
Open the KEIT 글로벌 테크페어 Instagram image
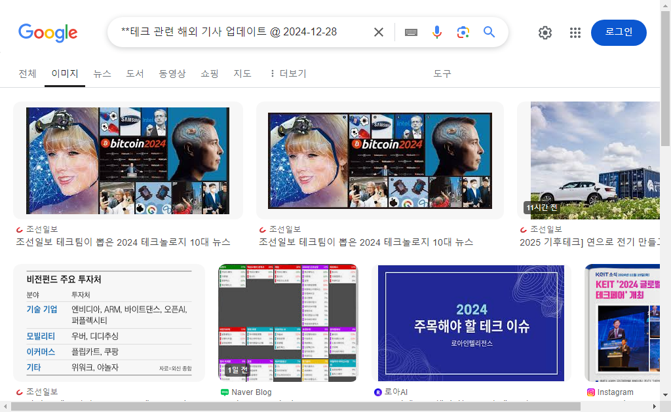(622, 323)
